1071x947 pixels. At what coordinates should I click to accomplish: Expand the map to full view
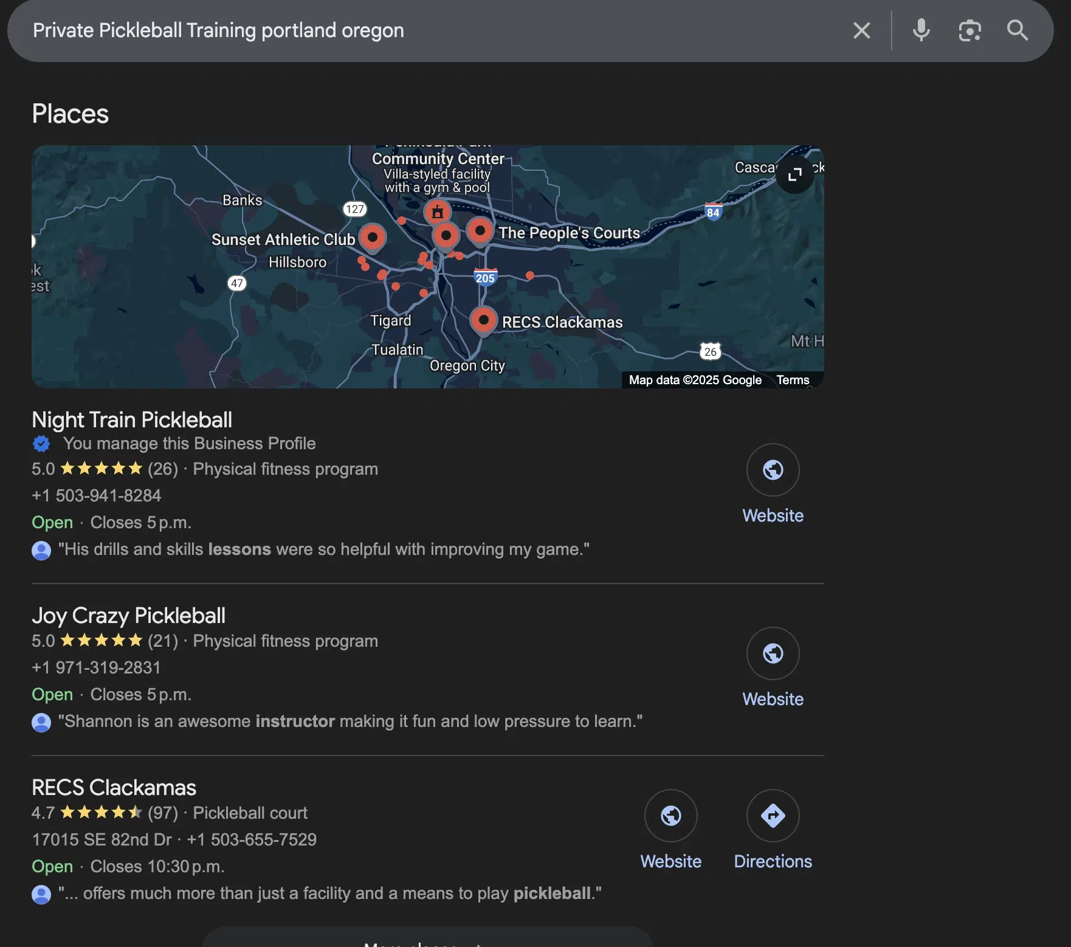(794, 175)
